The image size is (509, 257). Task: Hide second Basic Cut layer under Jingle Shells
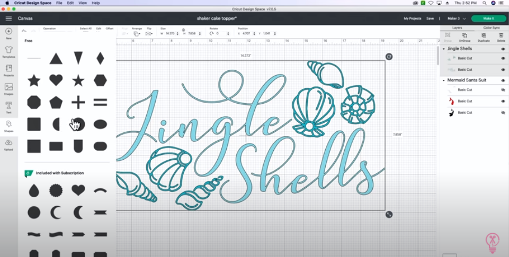(x=503, y=70)
